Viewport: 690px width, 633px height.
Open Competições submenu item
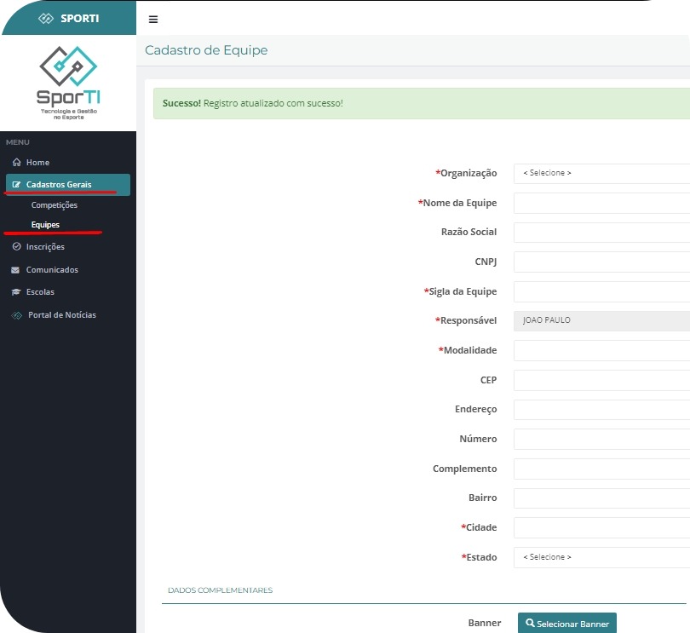point(54,205)
